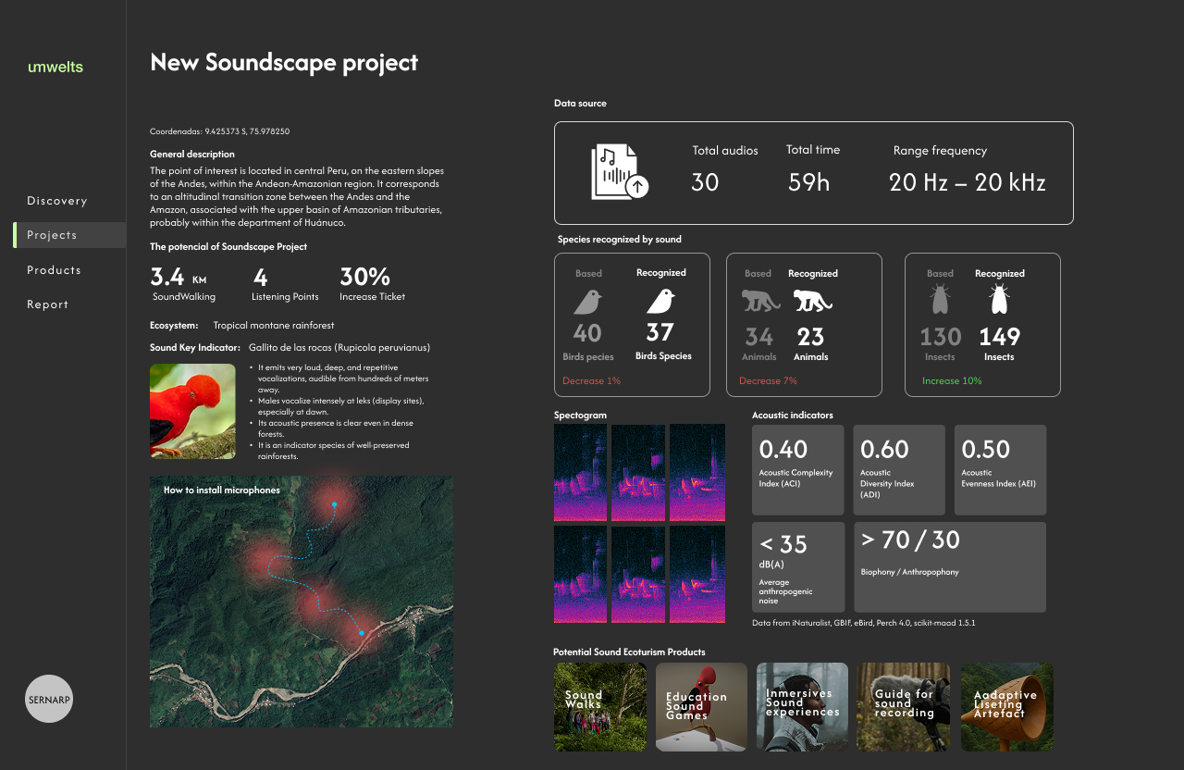Click the gray based bird icon

click(587, 302)
